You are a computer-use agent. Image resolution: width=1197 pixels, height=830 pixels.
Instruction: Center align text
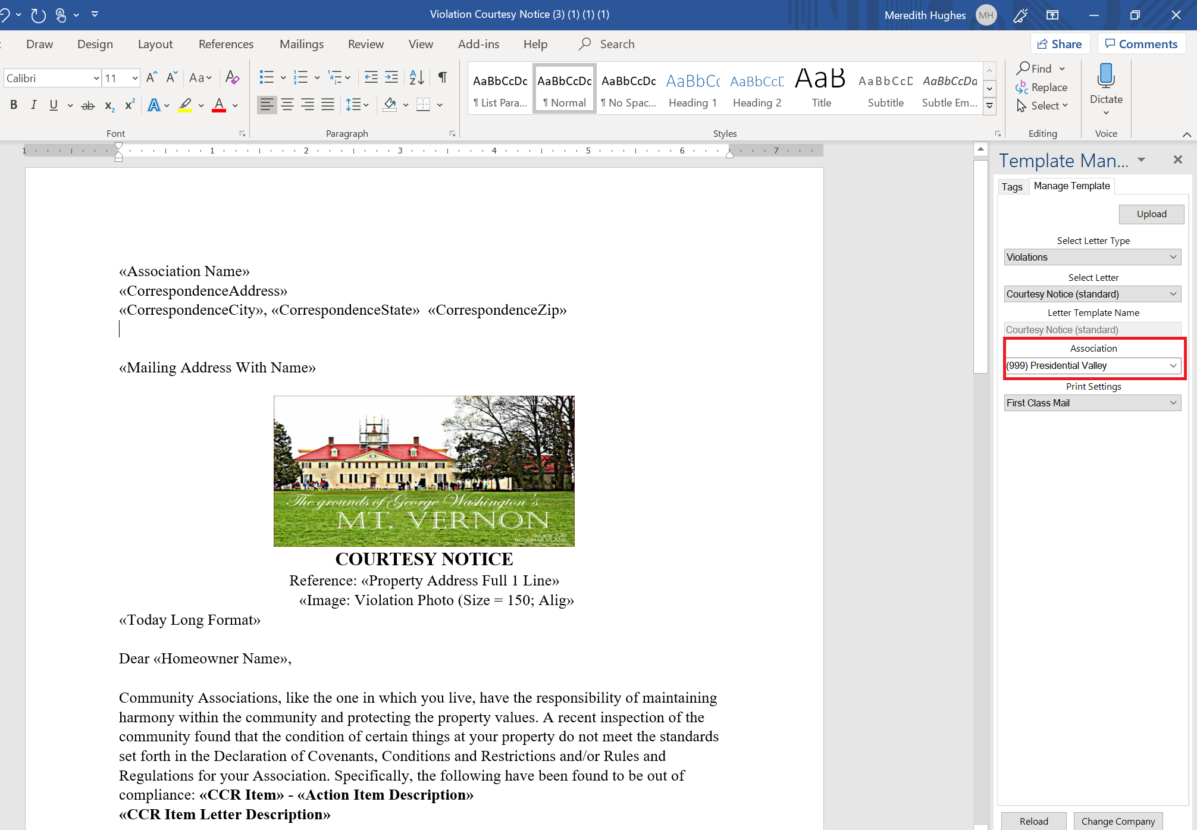click(287, 105)
